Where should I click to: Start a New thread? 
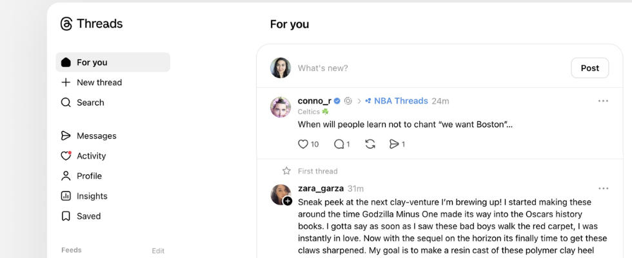click(99, 83)
